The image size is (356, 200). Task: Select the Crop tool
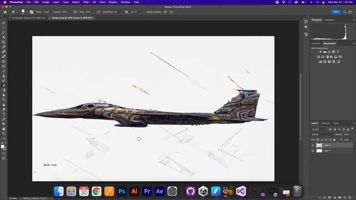4,42
